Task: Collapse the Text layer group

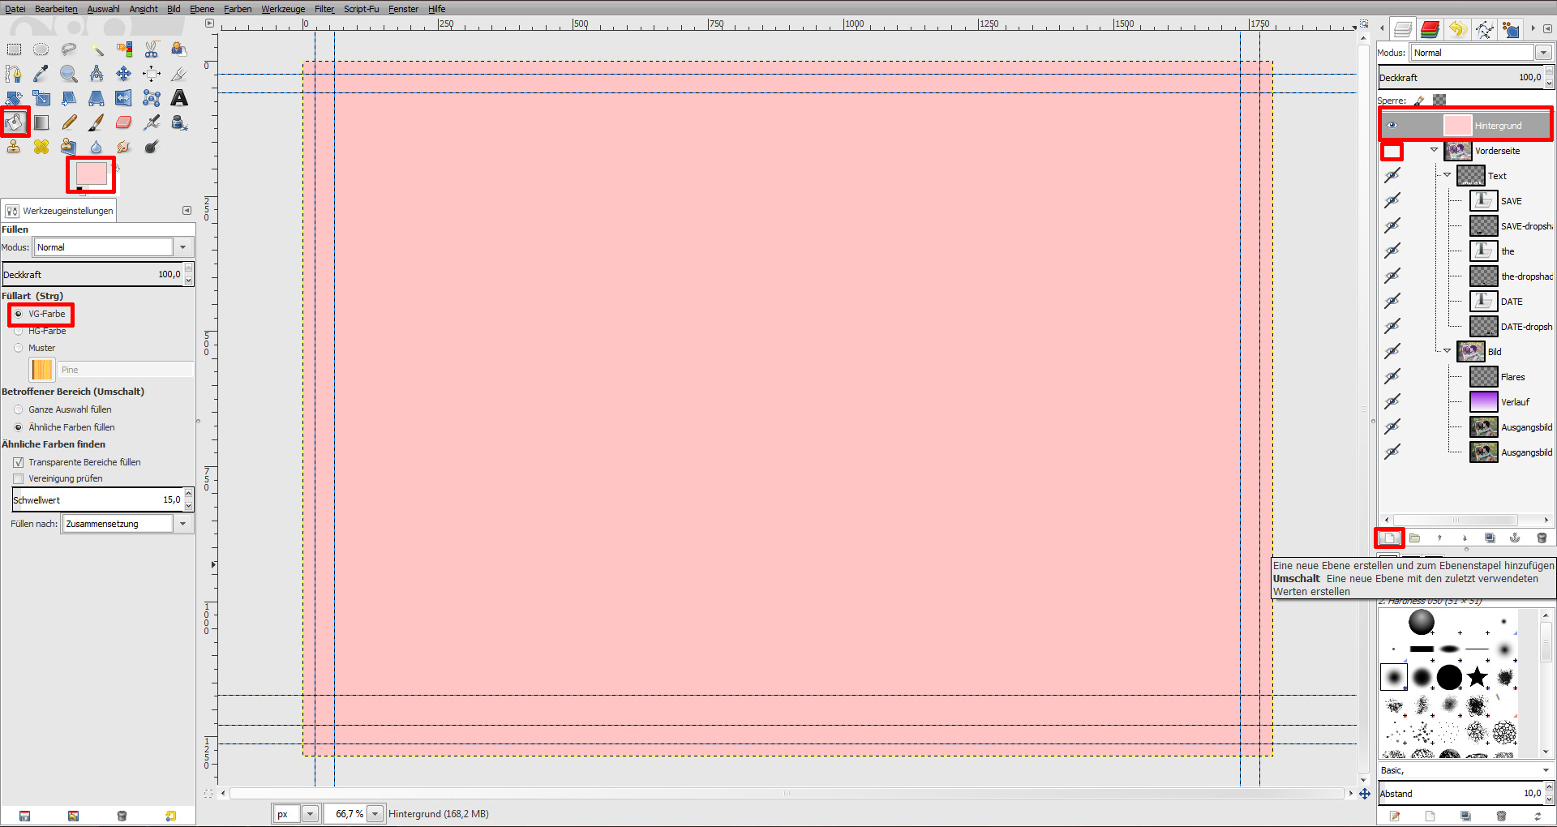Action: [x=1448, y=175]
